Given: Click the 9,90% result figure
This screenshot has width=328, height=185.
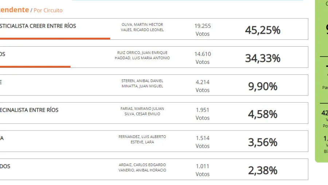Looking at the screenshot, I should [x=262, y=86].
